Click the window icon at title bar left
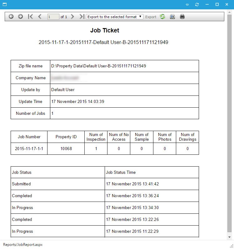Image resolution: width=234 pixels, height=249 pixels. [x=5, y=4]
